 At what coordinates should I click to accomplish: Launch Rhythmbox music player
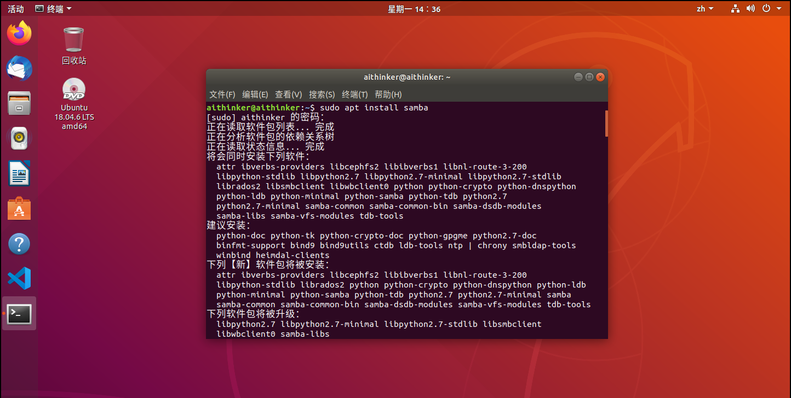[19, 138]
